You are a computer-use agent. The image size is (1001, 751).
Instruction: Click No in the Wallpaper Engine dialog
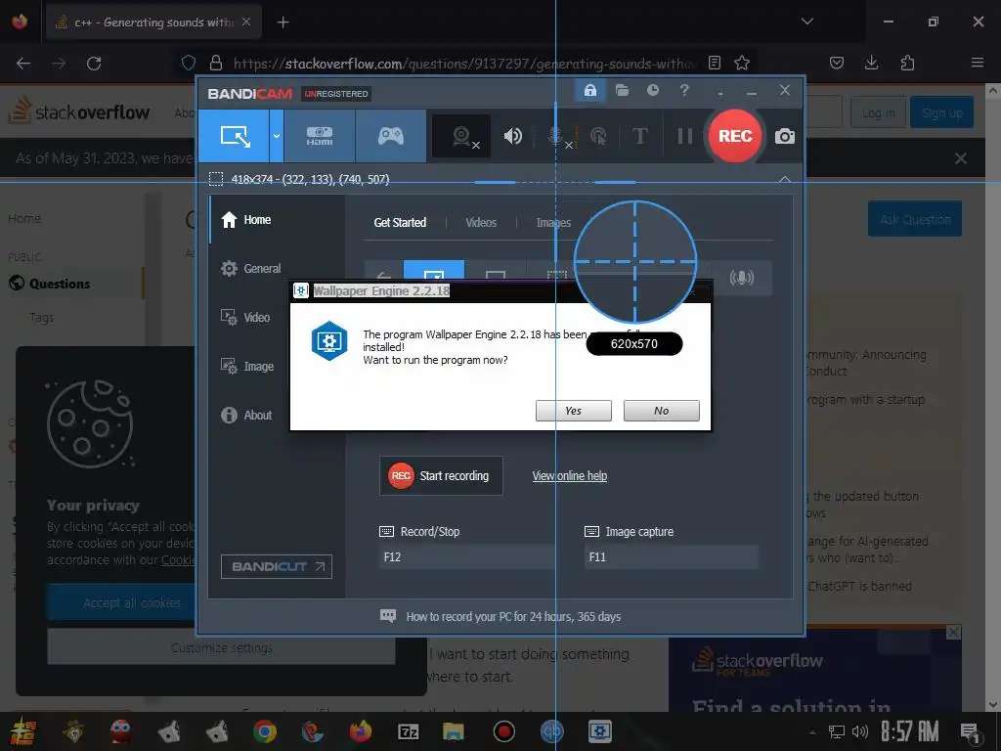tap(662, 411)
